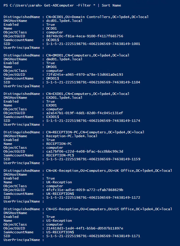The width and height of the screenshot is (180, 246).
Task: Click the ObjectGUID starting with 4fcfc31e
Action: [x=85, y=190]
